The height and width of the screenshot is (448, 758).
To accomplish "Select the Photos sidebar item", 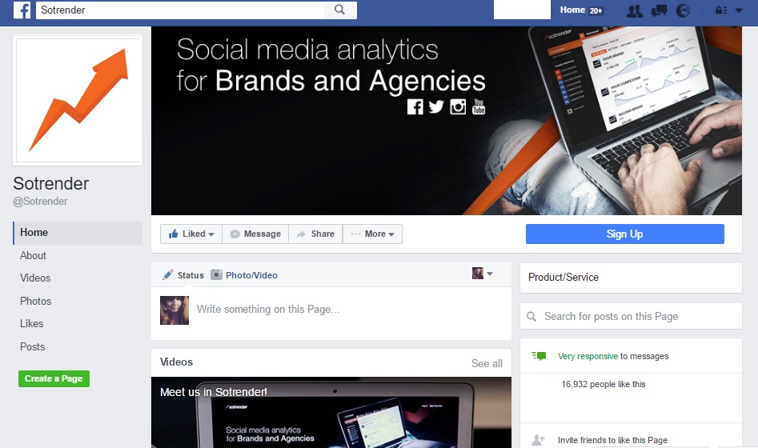I will (x=35, y=301).
